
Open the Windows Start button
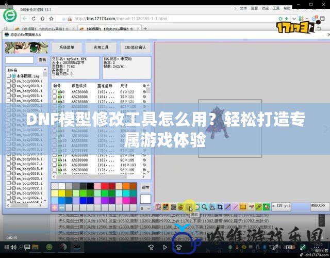[7, 247]
